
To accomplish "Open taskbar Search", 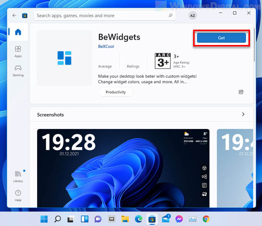I will pyautogui.click(x=58, y=219).
